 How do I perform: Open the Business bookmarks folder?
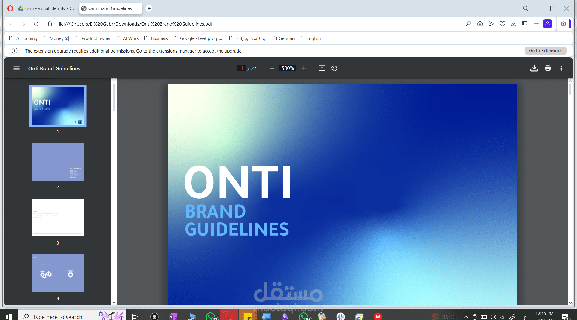(156, 38)
